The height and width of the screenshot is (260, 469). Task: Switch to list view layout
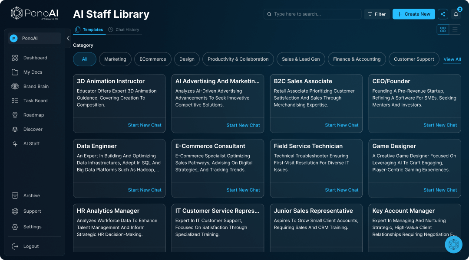coord(454,29)
